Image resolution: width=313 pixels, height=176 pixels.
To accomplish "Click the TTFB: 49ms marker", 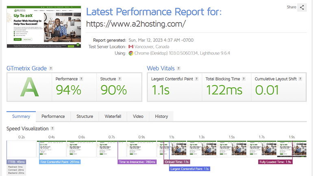I will pyautogui.click(x=16, y=162).
